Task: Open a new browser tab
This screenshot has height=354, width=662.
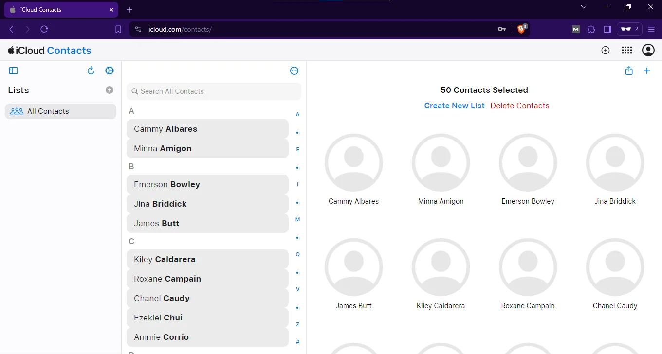Action: (129, 10)
